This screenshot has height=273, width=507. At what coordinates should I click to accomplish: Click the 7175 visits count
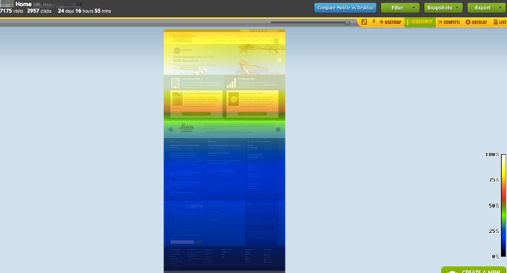click(x=11, y=11)
